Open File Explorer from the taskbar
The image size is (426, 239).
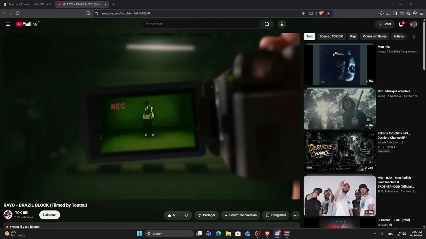[x=228, y=234]
